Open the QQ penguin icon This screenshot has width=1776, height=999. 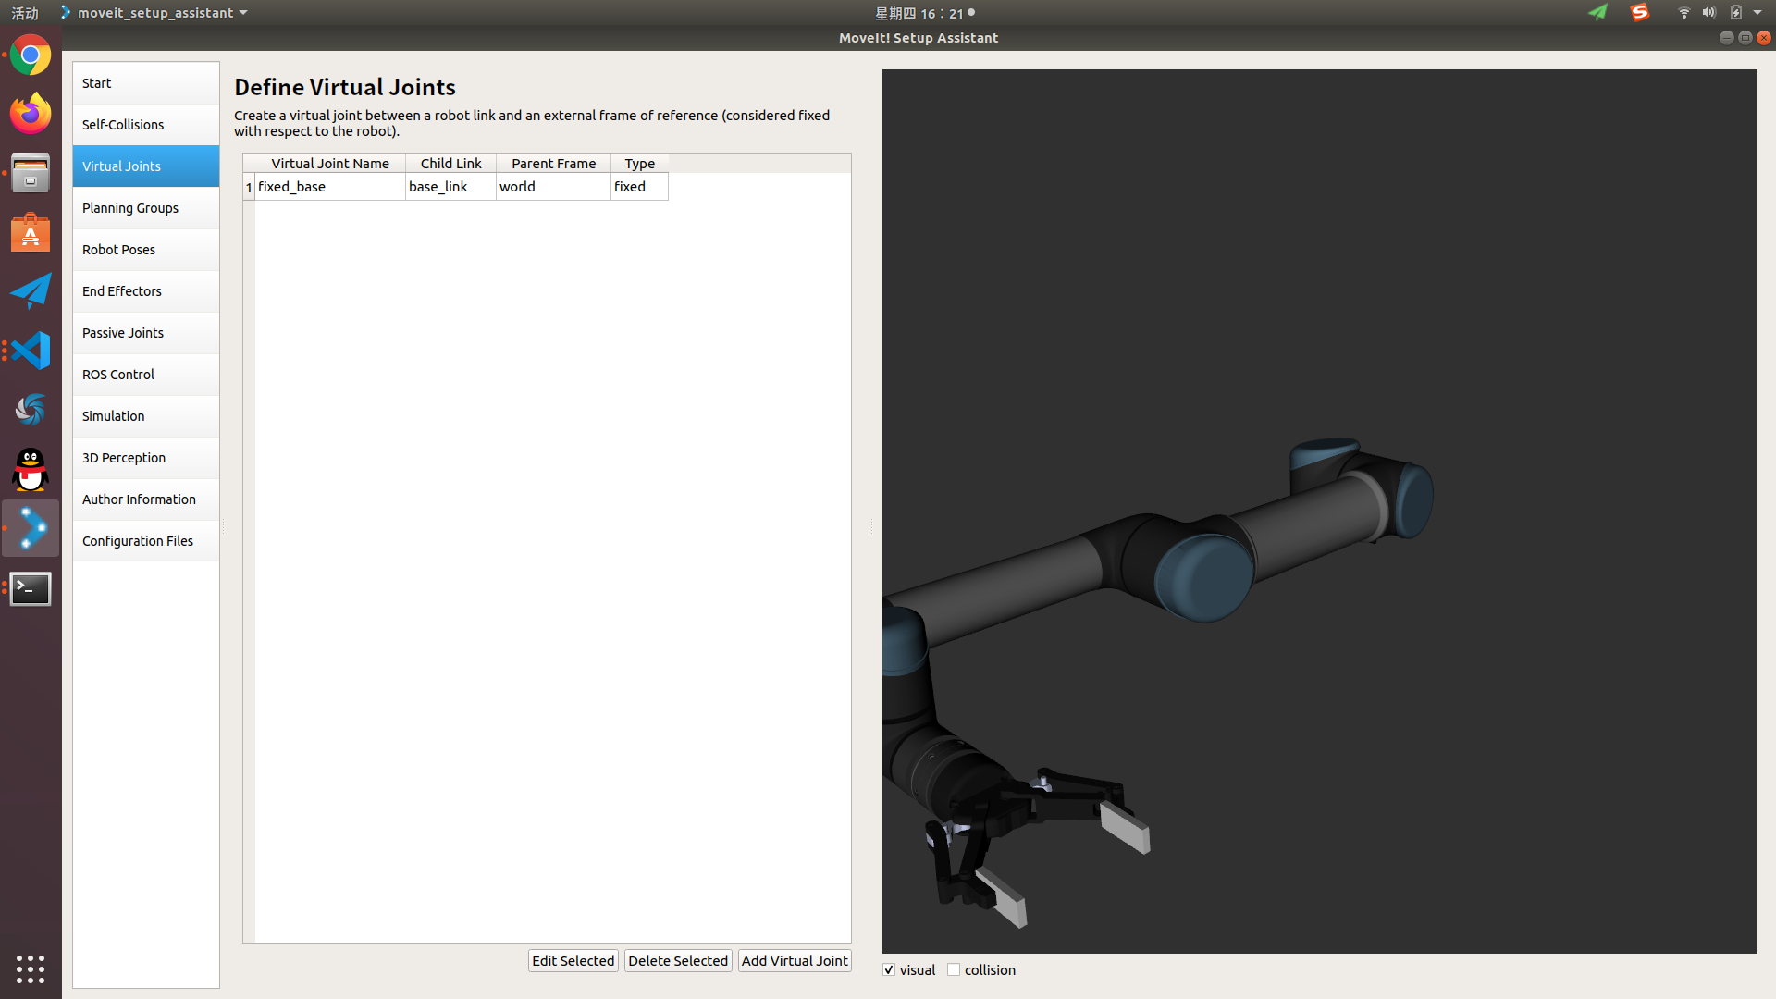coord(31,470)
